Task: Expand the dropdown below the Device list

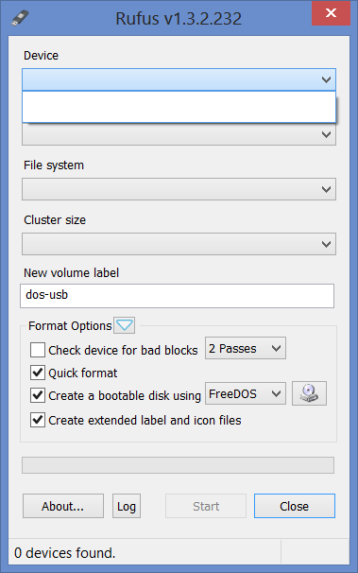Action: [x=179, y=134]
